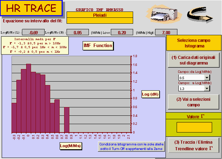The height and width of the screenshot is (159, 222).
Task: Click the Log (dN) axis label
Action: point(150,94)
